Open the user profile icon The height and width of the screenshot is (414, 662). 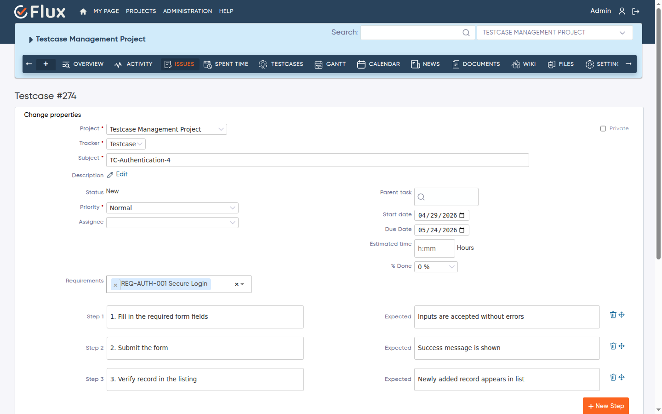(x=622, y=11)
